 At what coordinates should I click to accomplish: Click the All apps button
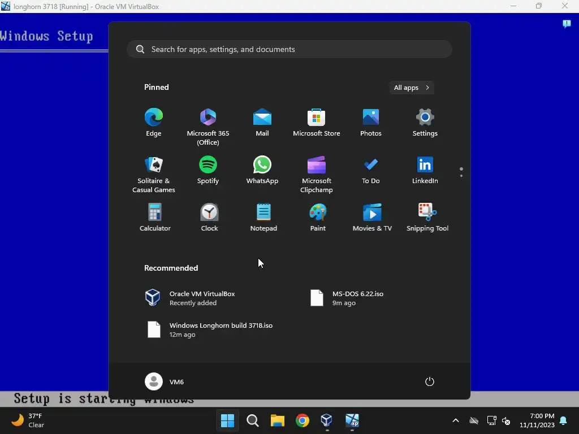coord(412,88)
